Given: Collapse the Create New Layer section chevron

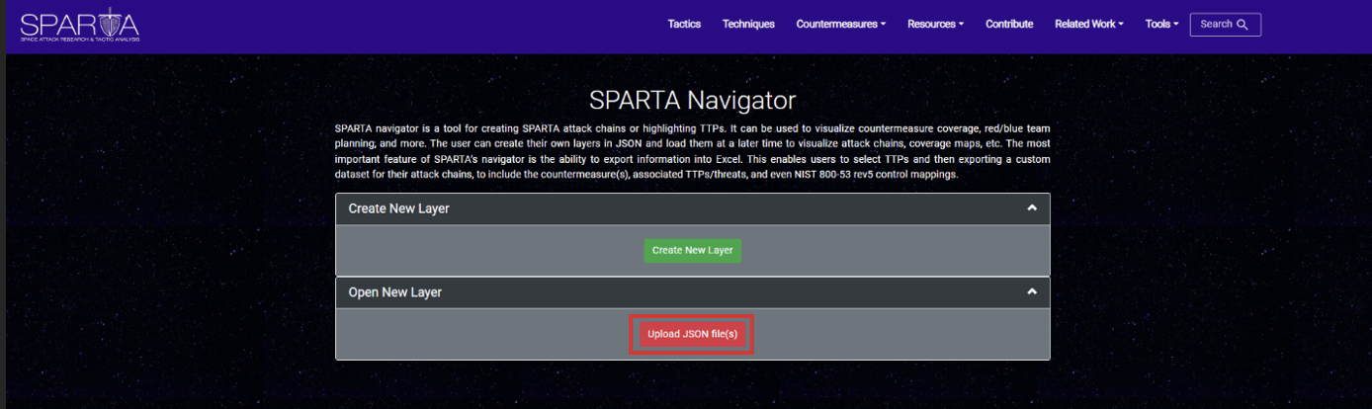Looking at the screenshot, I should (x=1032, y=208).
